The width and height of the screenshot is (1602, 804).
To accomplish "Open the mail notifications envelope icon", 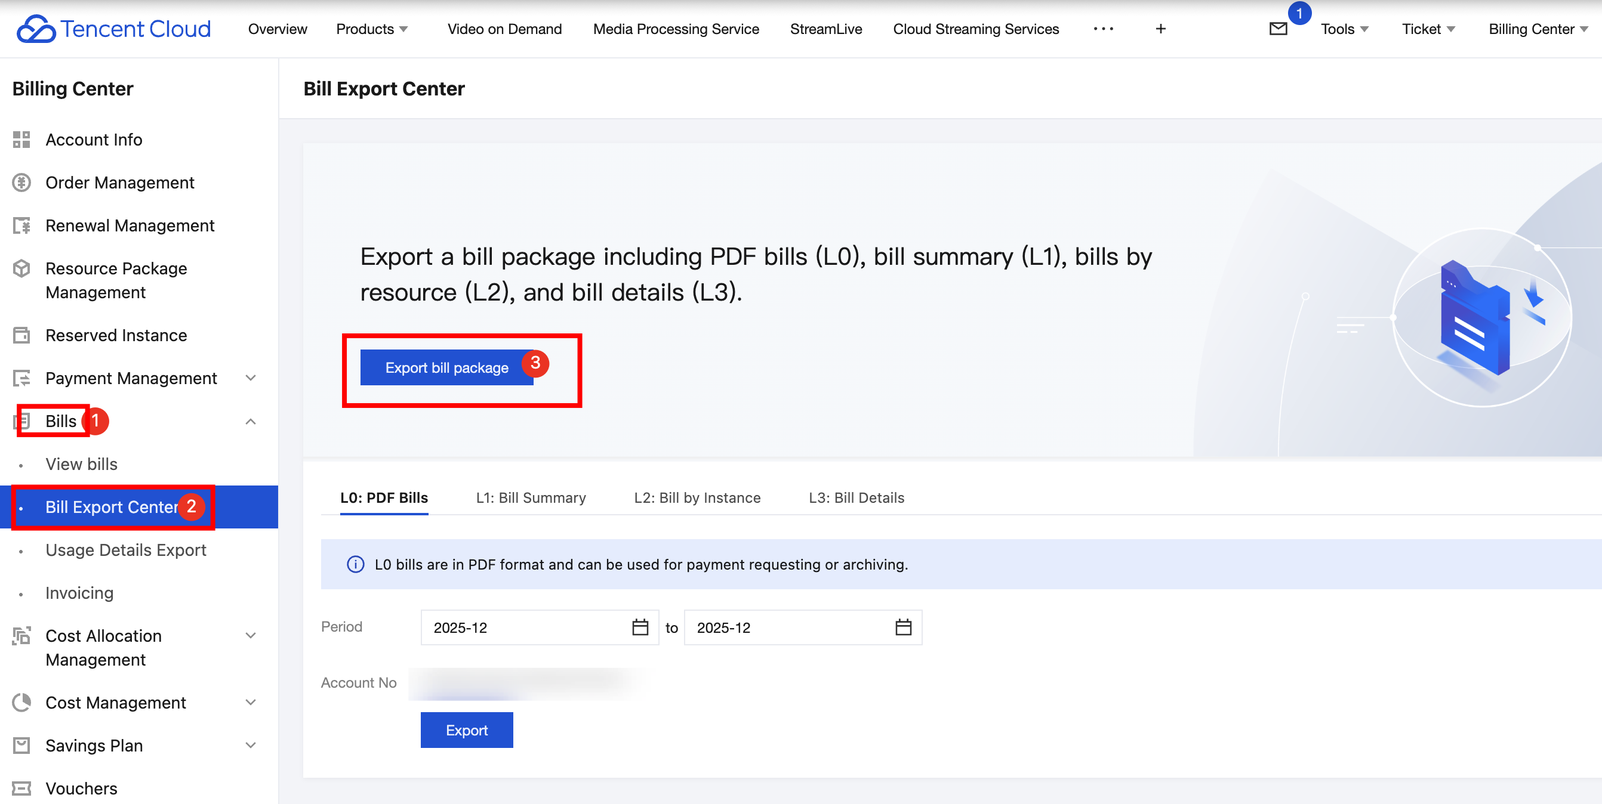I will coord(1277,29).
